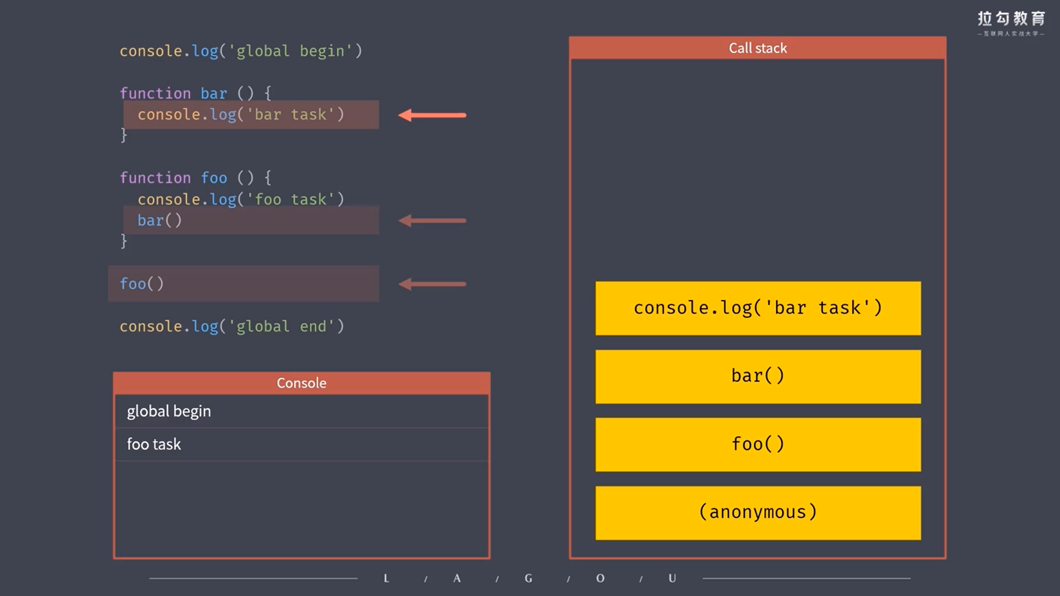Select the 'global begin' console output row

coord(301,411)
